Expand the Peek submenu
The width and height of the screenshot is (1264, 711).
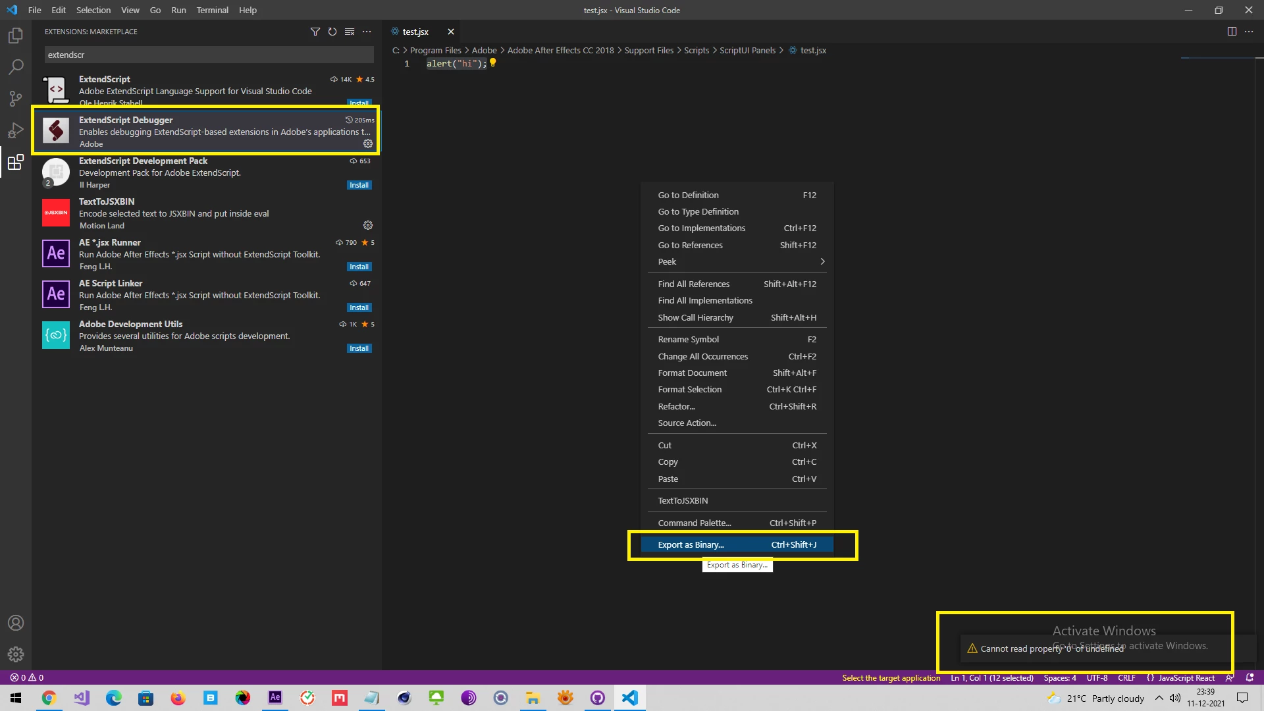(x=737, y=261)
